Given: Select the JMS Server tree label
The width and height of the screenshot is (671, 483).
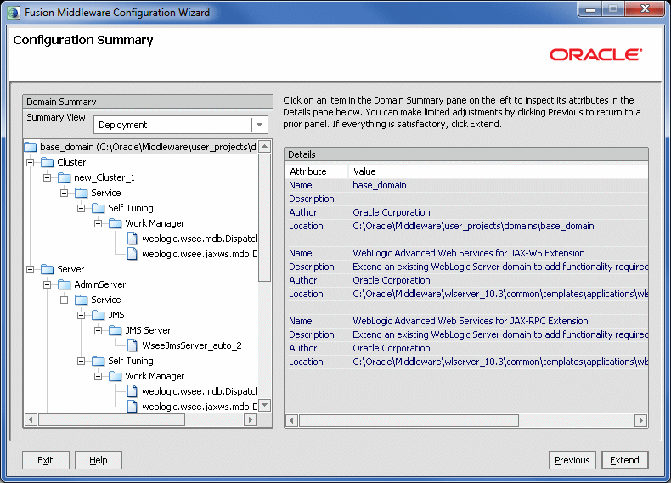Looking at the screenshot, I should [x=148, y=330].
